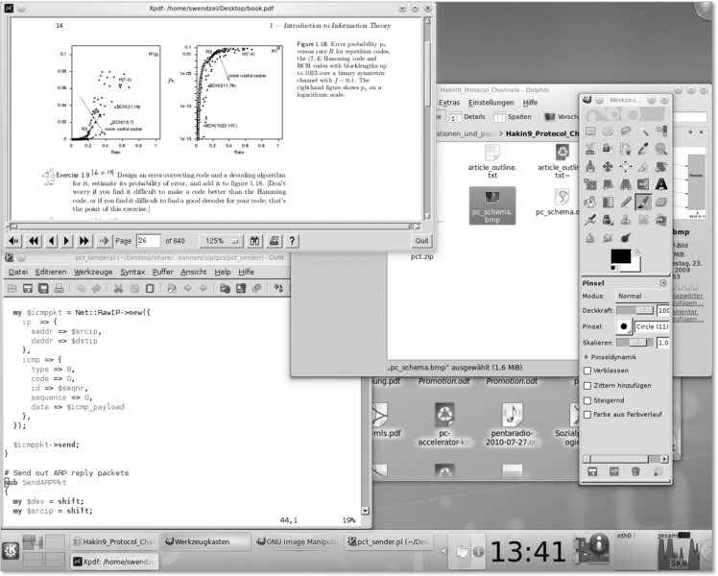Enable the Verblassen checkbox
This screenshot has width=718, height=576.
(x=587, y=371)
